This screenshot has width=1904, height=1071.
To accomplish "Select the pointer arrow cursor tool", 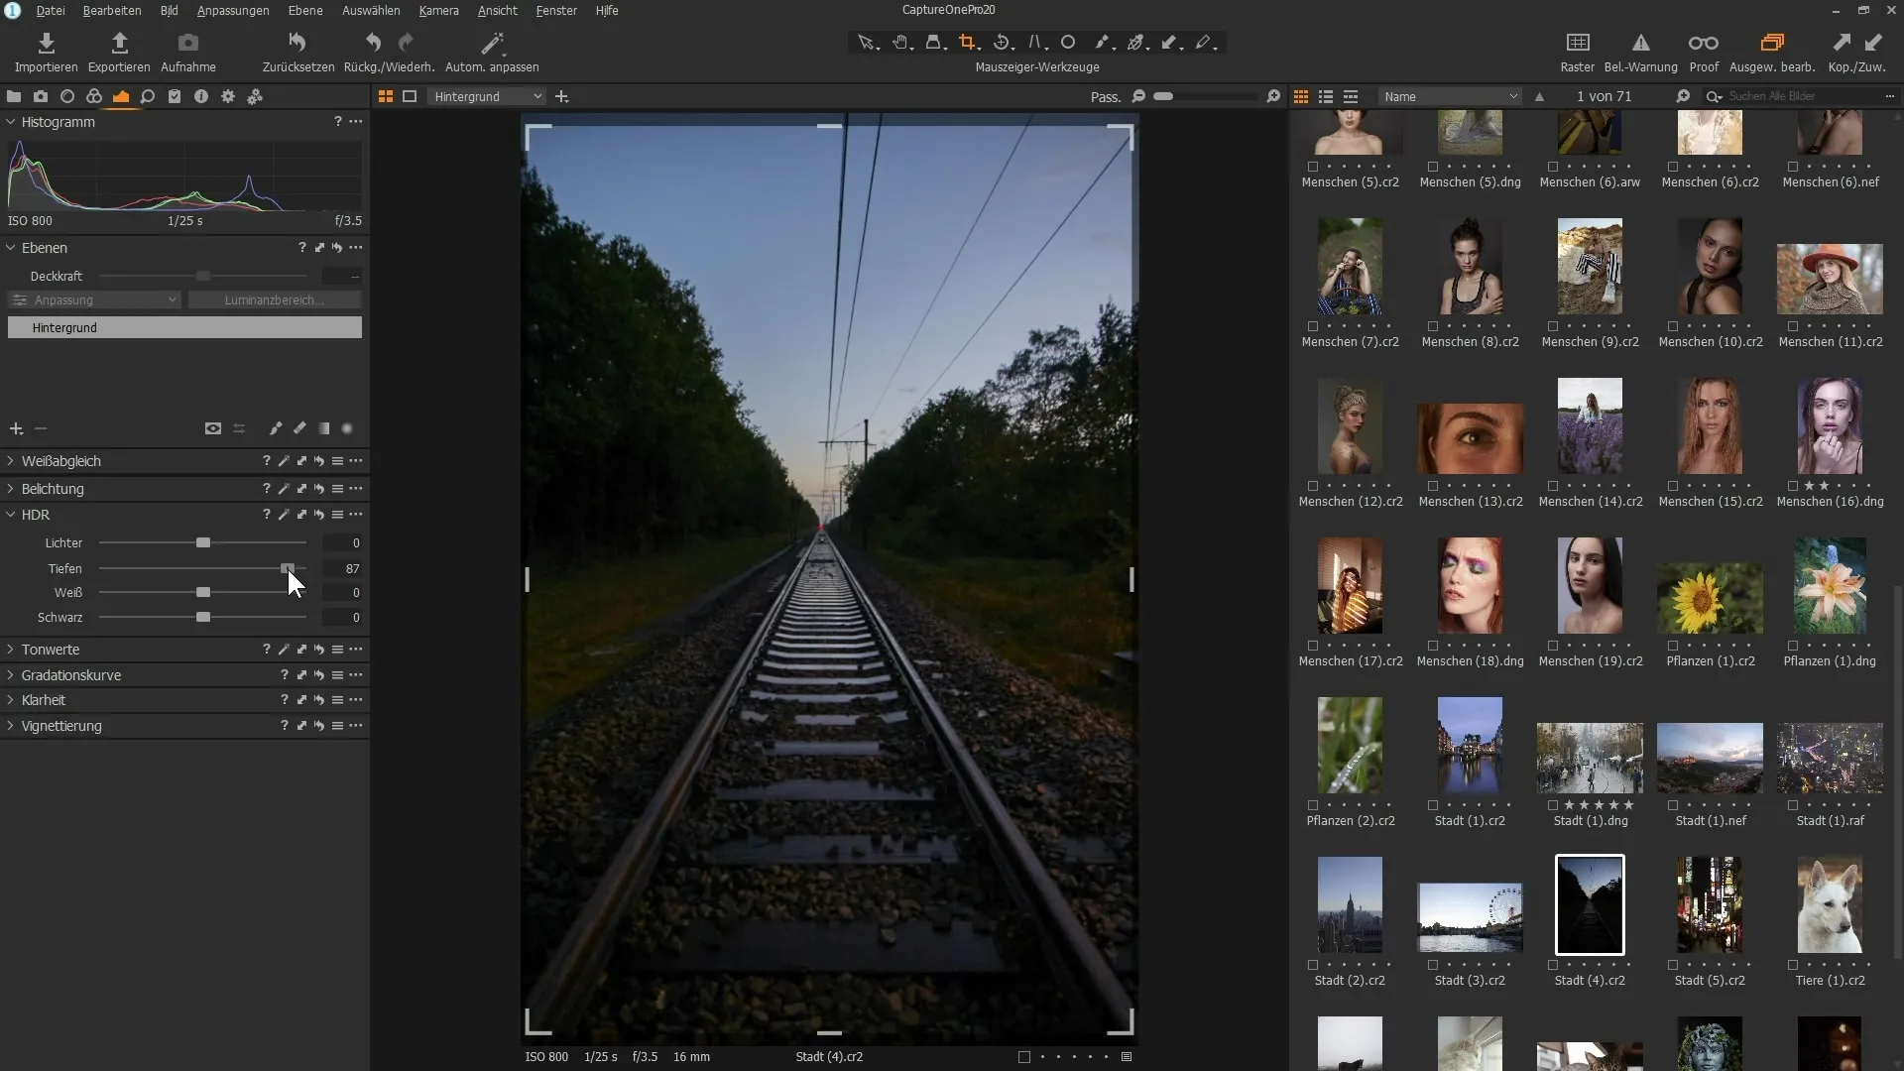I will point(867,43).
